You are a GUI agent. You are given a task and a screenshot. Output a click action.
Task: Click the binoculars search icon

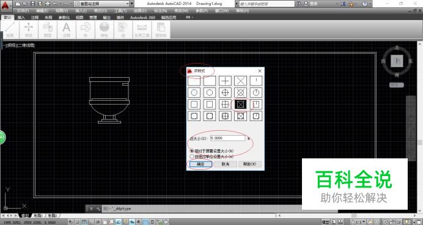pos(298,4)
